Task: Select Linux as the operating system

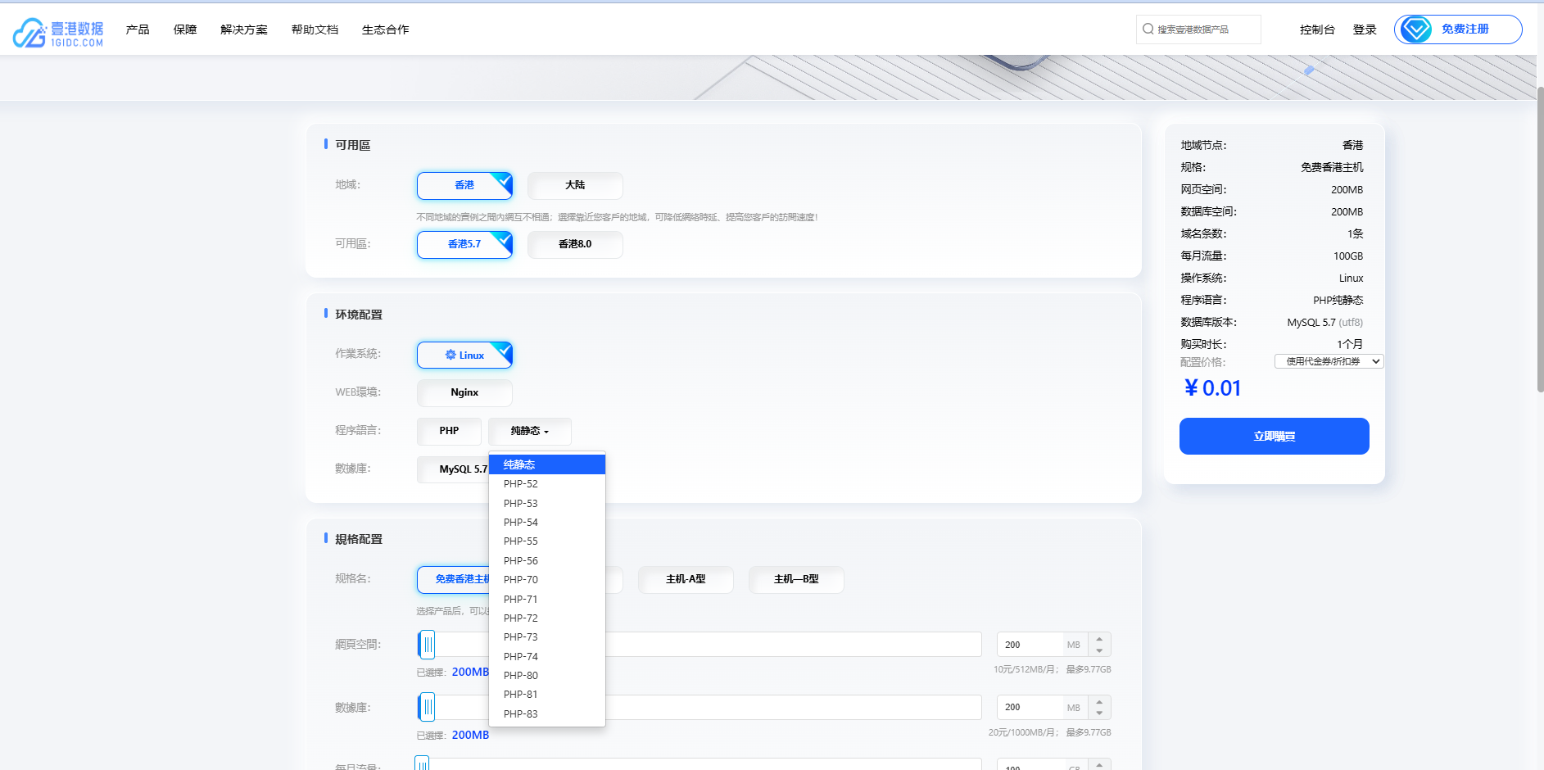Action: point(464,355)
